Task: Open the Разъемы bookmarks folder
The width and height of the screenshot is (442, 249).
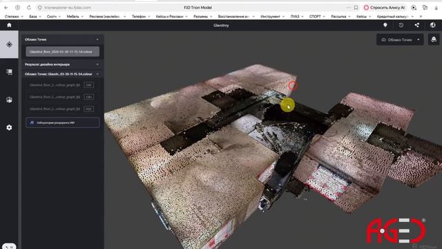Action: click(202, 17)
